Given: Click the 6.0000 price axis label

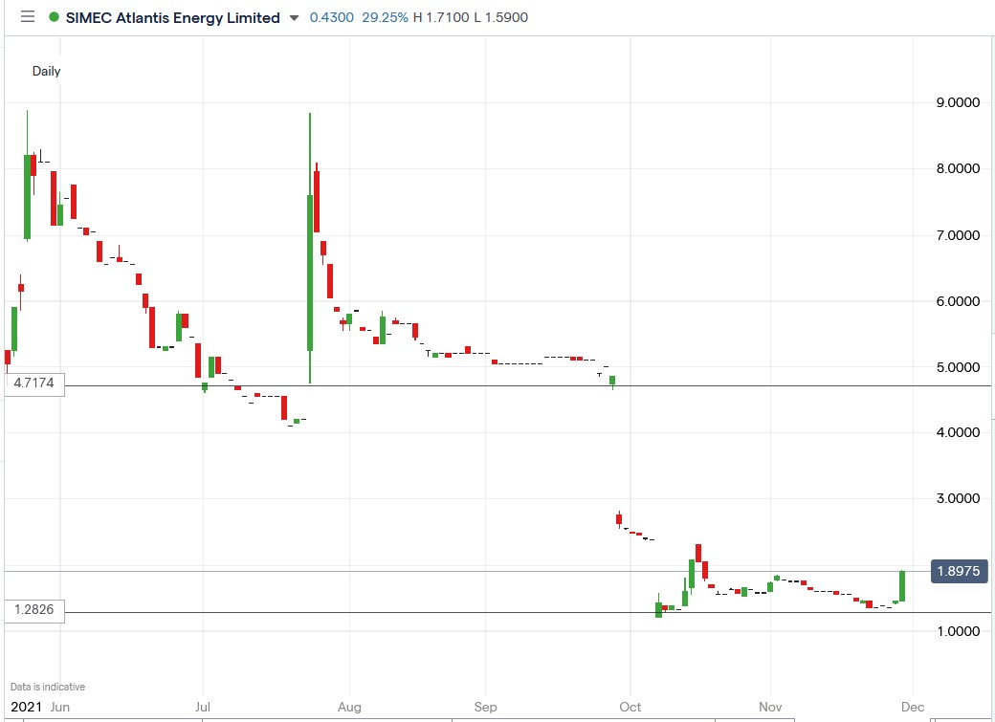Looking at the screenshot, I should click(958, 301).
